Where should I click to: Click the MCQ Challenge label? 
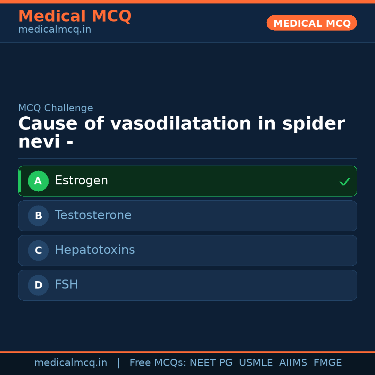[x=56, y=108]
